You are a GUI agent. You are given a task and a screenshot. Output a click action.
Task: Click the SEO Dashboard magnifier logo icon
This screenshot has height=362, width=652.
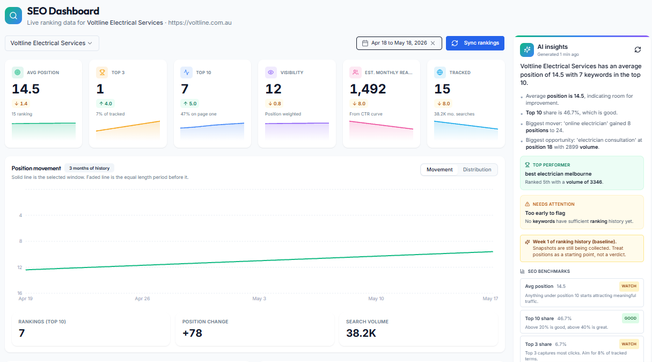[x=13, y=16]
